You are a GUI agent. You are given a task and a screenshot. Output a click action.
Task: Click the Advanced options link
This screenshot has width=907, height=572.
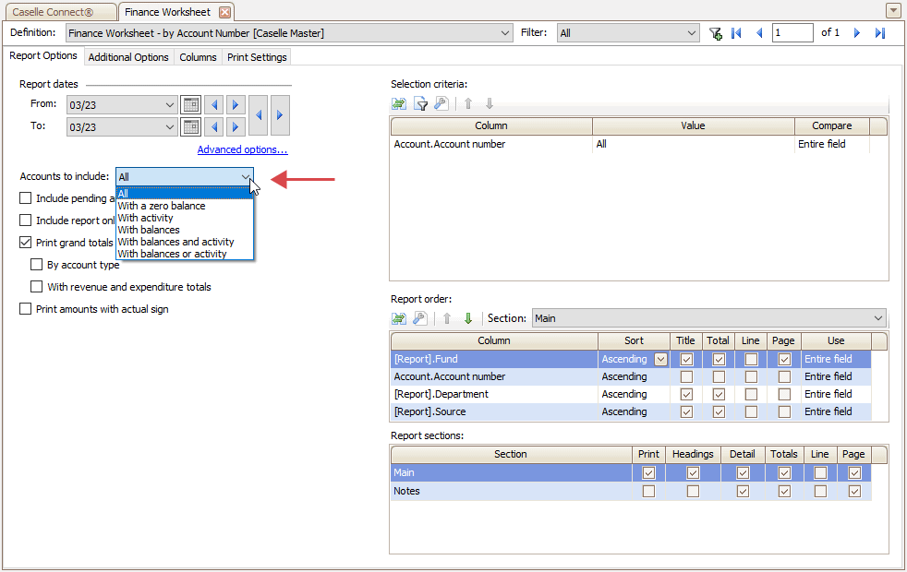242,149
